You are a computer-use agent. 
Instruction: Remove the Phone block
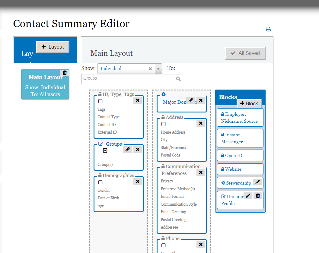pyautogui.click(x=201, y=245)
